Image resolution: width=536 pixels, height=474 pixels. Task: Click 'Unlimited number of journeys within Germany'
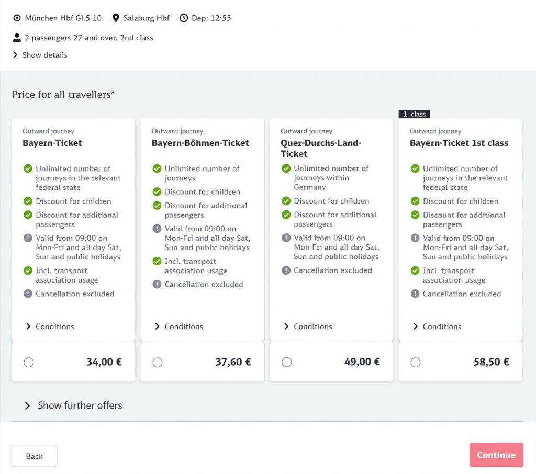pyautogui.click(x=331, y=178)
